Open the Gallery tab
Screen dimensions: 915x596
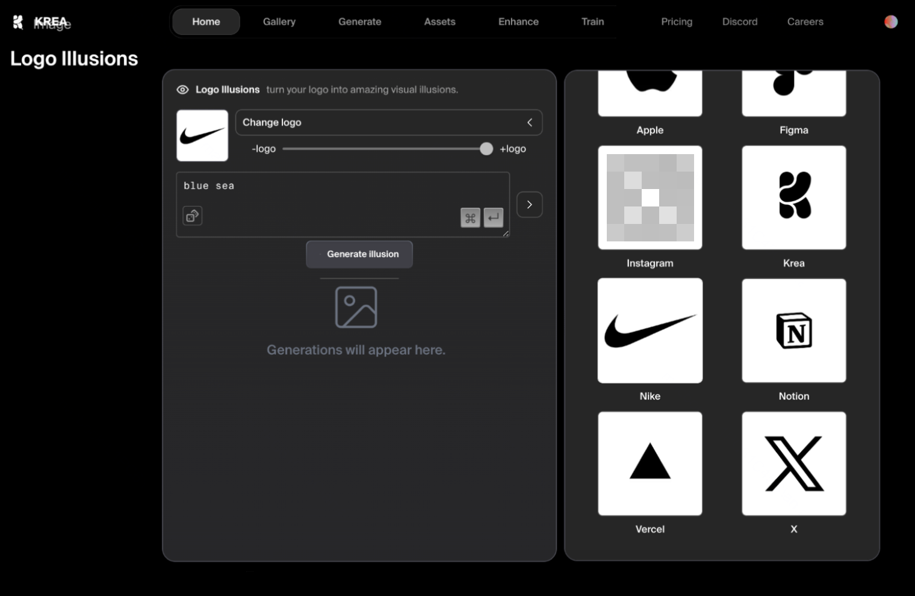(279, 22)
